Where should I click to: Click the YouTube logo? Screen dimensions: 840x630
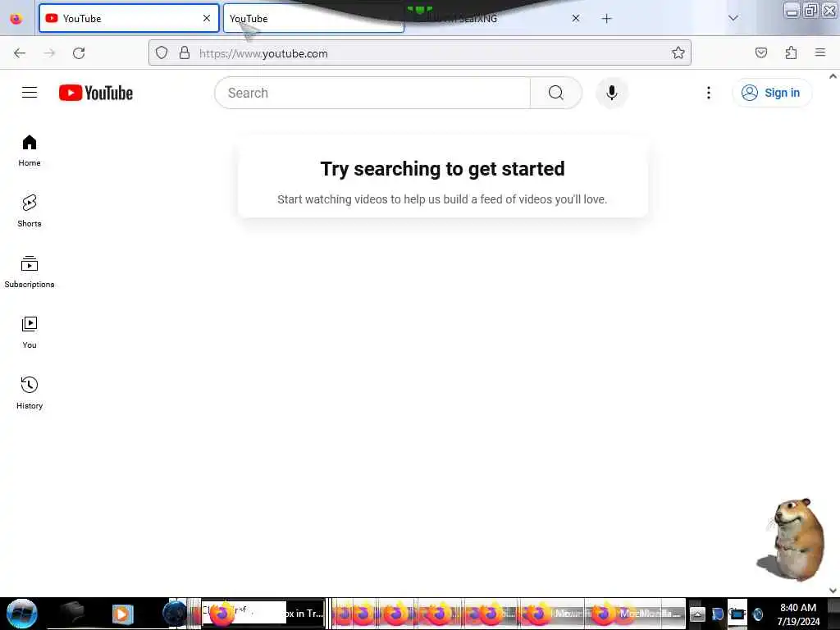pyautogui.click(x=96, y=93)
